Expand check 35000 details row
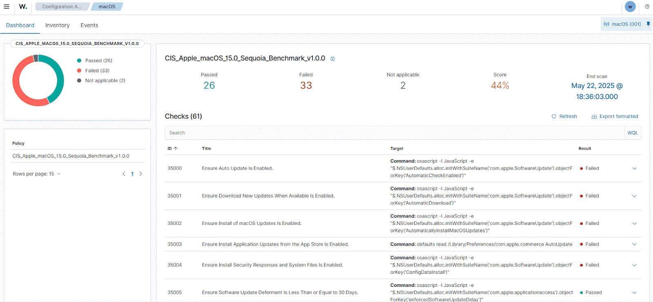The width and height of the screenshot is (653, 302). click(634, 169)
